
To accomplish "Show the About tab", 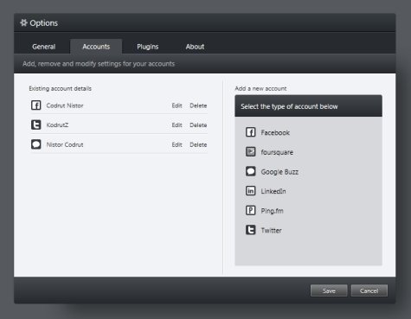I will [195, 47].
